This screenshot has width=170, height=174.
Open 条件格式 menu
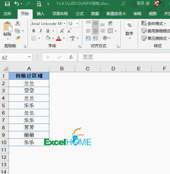coord(154,23)
